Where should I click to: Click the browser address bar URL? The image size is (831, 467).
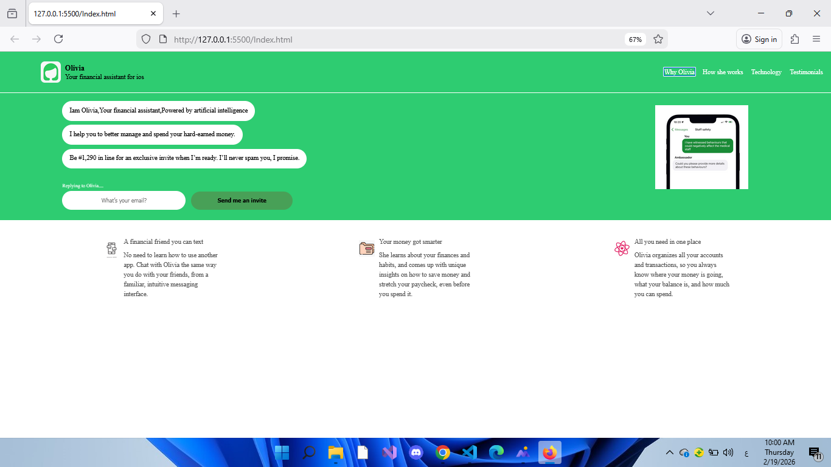pos(233,40)
